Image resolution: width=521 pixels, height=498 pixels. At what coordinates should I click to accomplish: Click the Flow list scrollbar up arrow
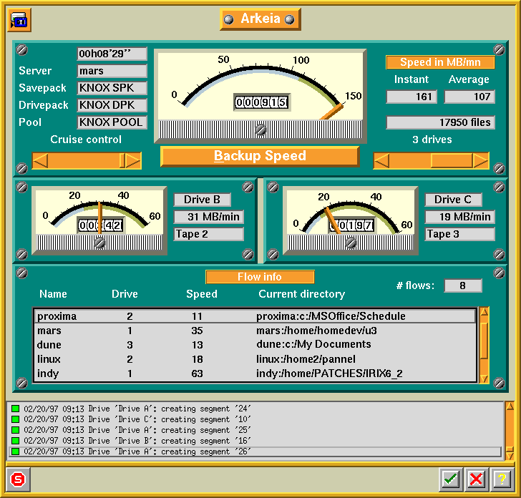(484, 312)
